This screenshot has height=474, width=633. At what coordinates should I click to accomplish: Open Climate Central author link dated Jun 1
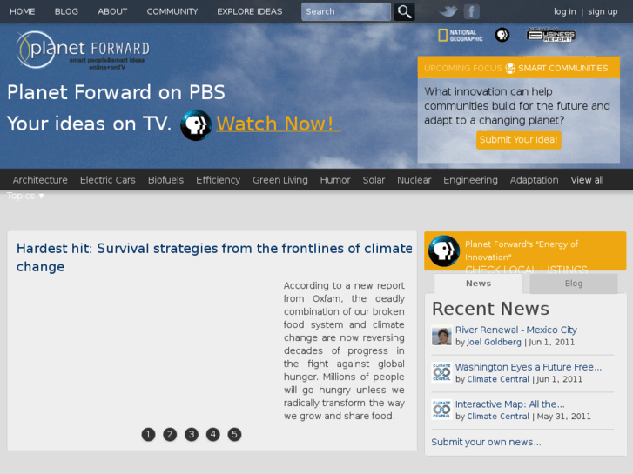pos(498,379)
